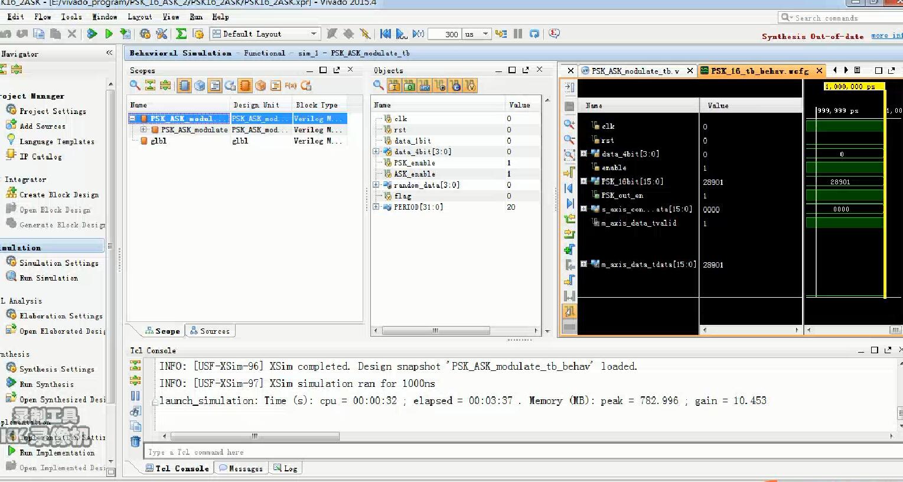Click Run Synthesis in Flow Navigator
903x482 pixels.
coord(47,384)
